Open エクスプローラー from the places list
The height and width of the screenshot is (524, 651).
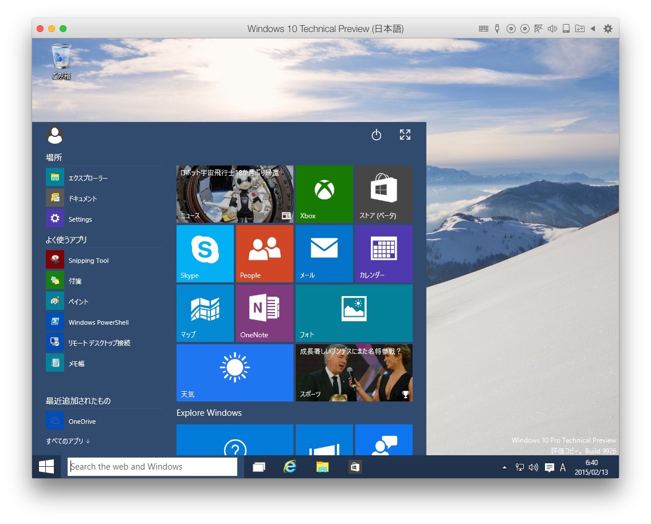pos(104,178)
